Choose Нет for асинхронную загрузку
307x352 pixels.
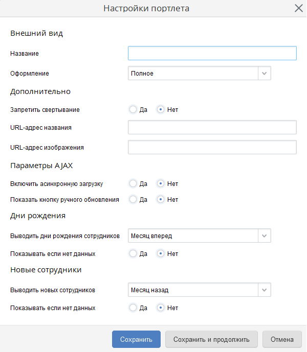pos(161,183)
